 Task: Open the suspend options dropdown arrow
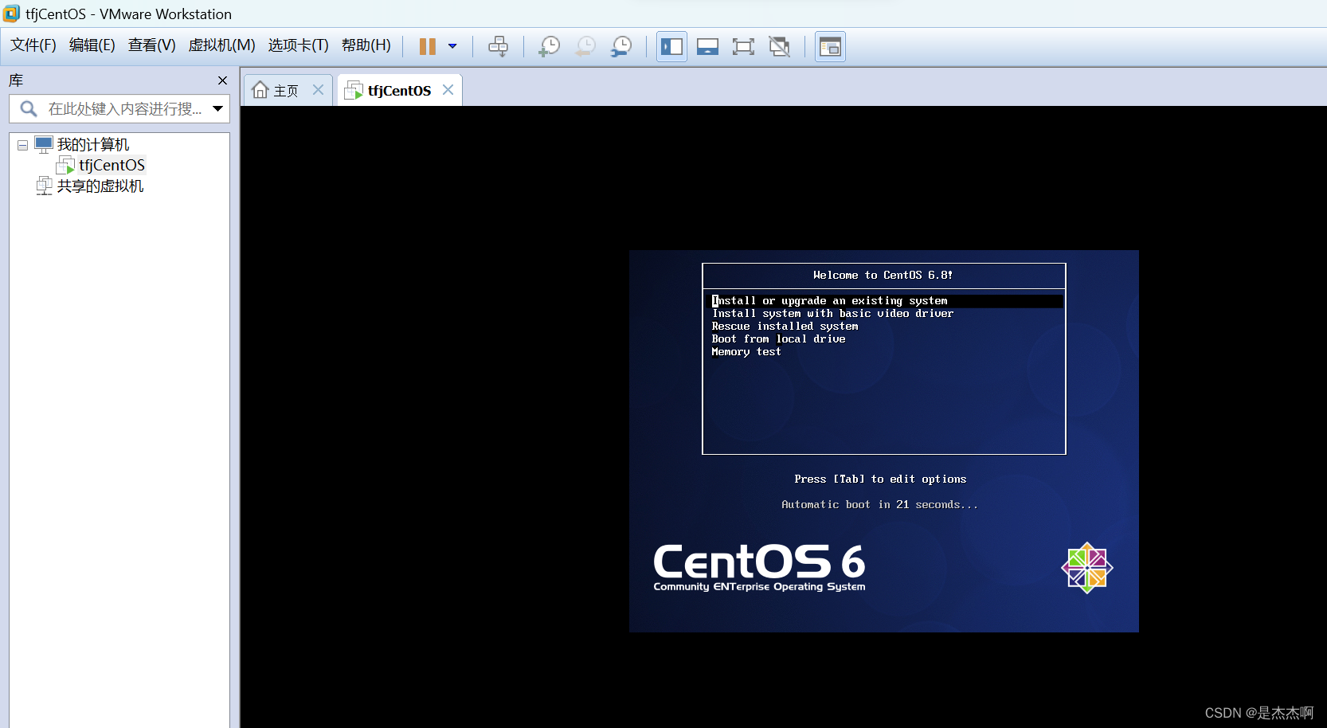452,46
